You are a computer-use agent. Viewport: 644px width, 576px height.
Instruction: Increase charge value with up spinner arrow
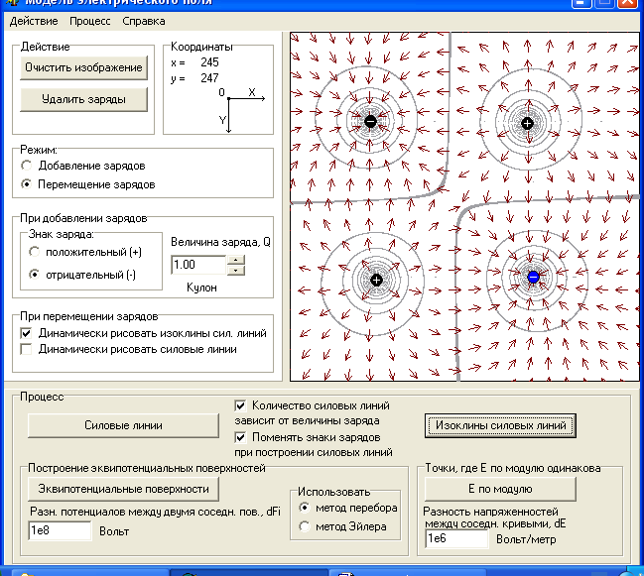(236, 260)
